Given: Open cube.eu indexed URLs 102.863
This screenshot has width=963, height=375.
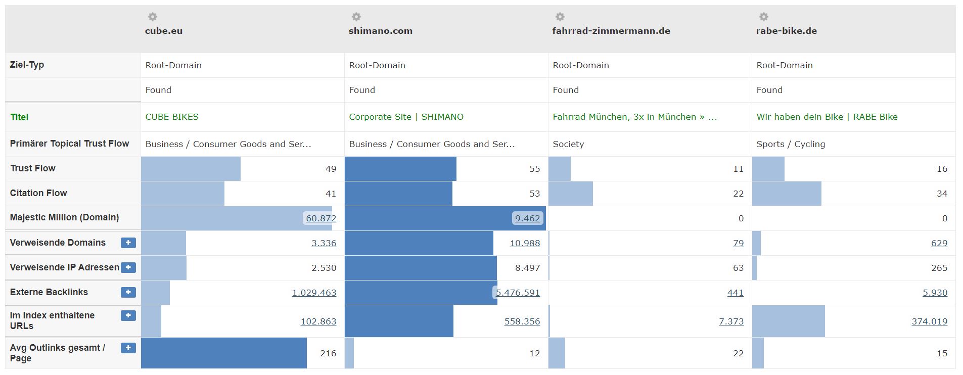Looking at the screenshot, I should (318, 321).
